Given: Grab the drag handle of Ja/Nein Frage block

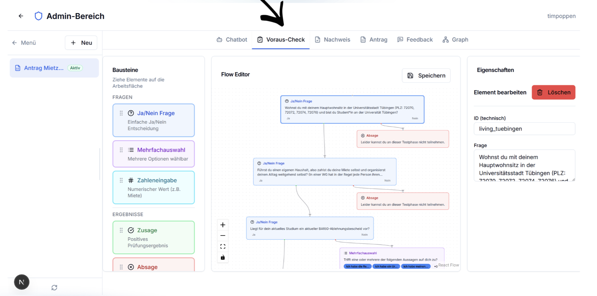Looking at the screenshot, I should pyautogui.click(x=121, y=113).
